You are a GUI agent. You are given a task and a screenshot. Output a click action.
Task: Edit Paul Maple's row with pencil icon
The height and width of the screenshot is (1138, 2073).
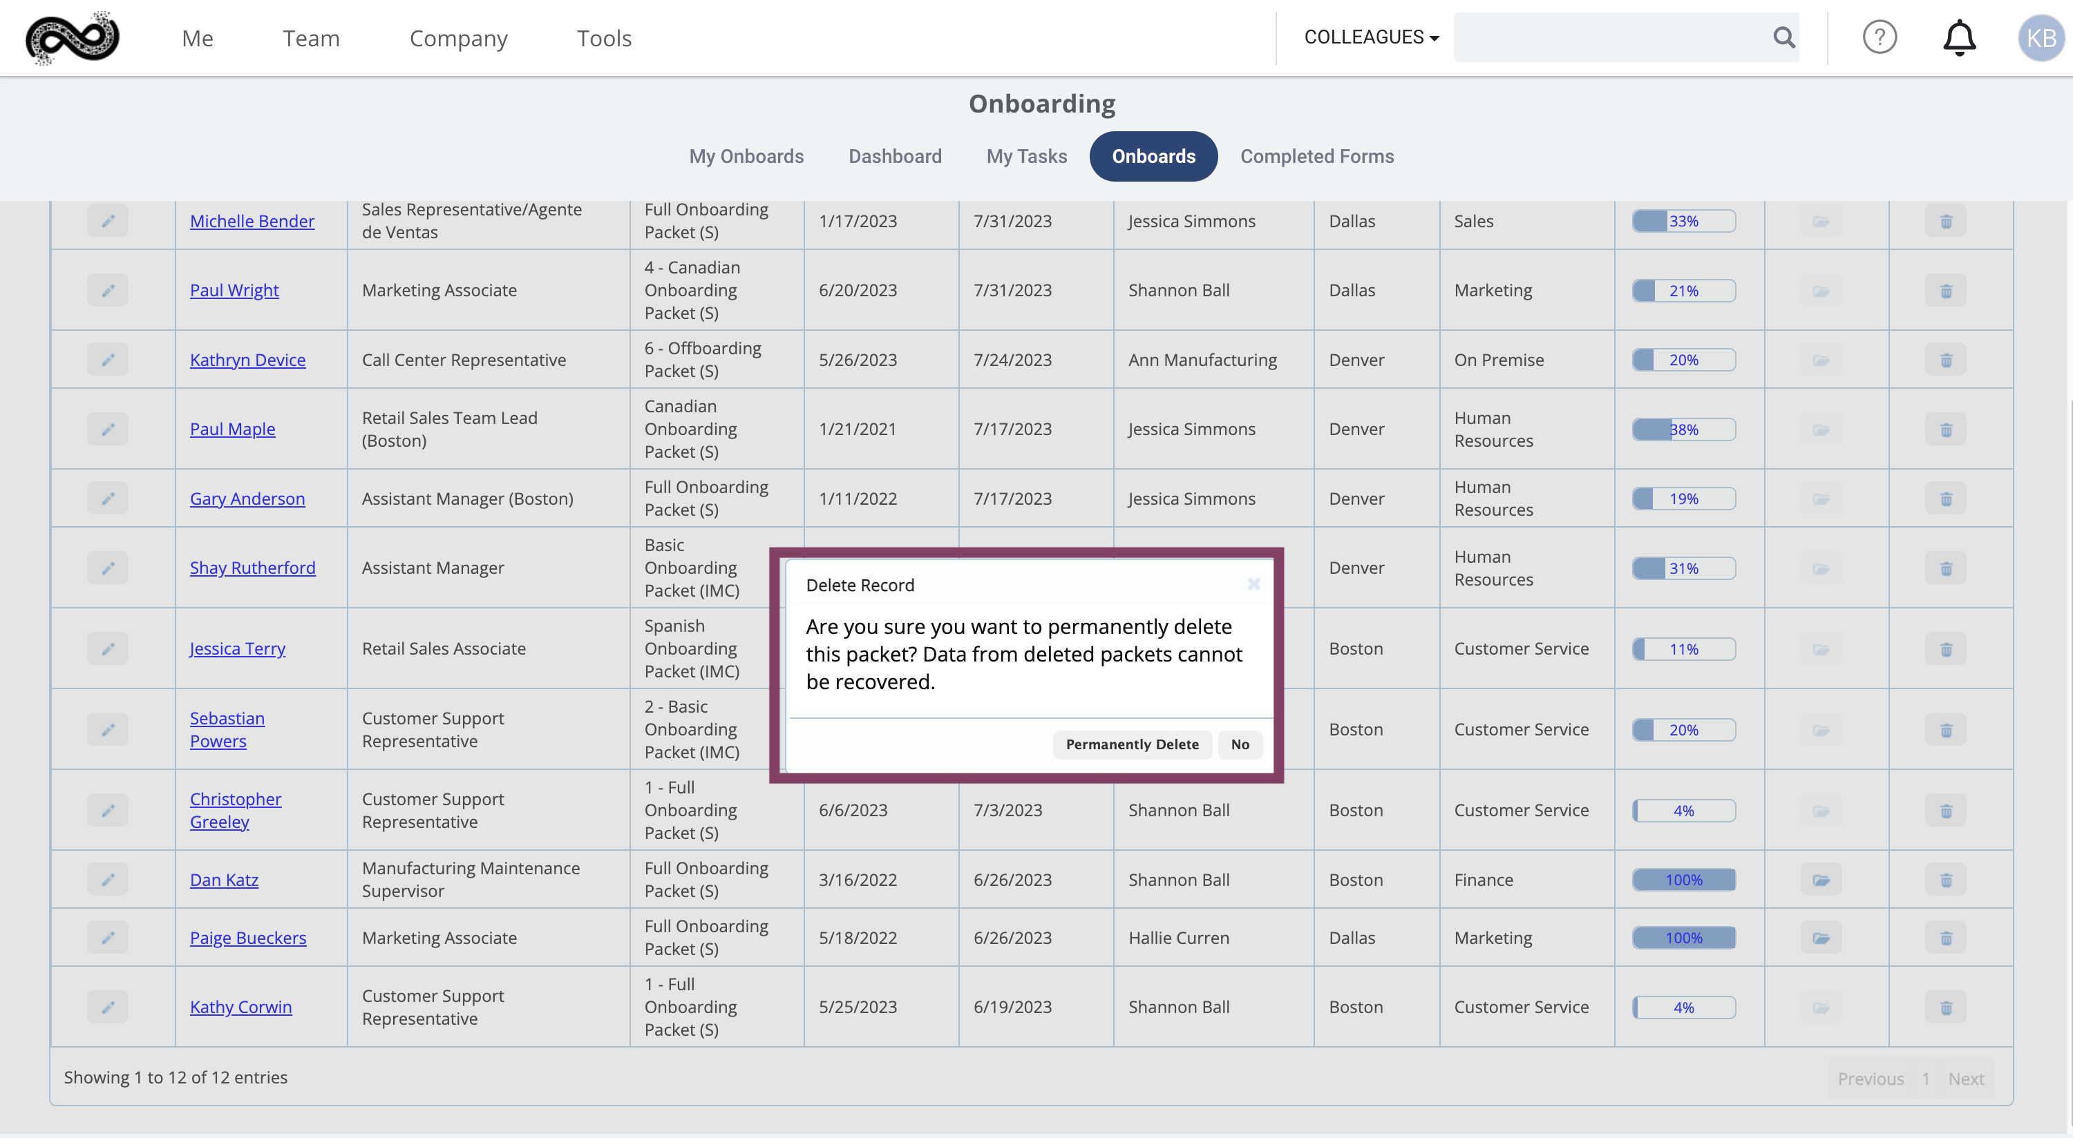[108, 429]
